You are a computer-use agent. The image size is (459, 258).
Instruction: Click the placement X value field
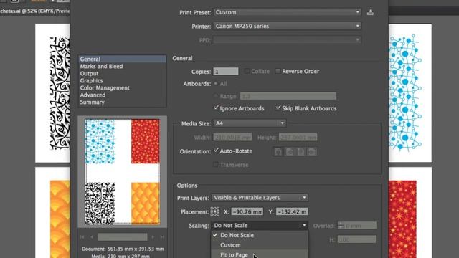point(247,211)
